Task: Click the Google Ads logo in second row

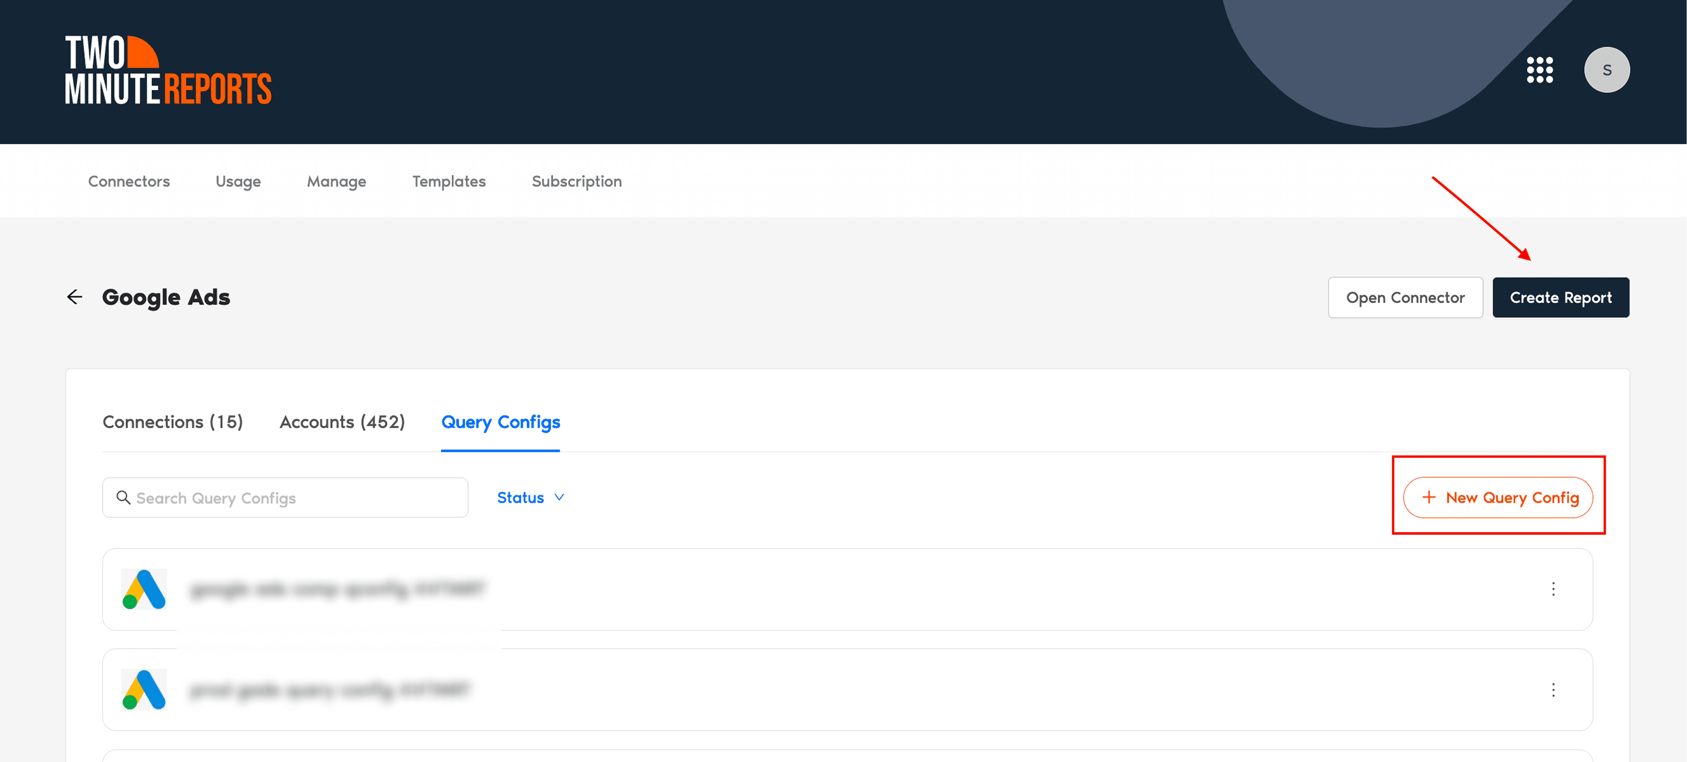Action: (x=144, y=689)
